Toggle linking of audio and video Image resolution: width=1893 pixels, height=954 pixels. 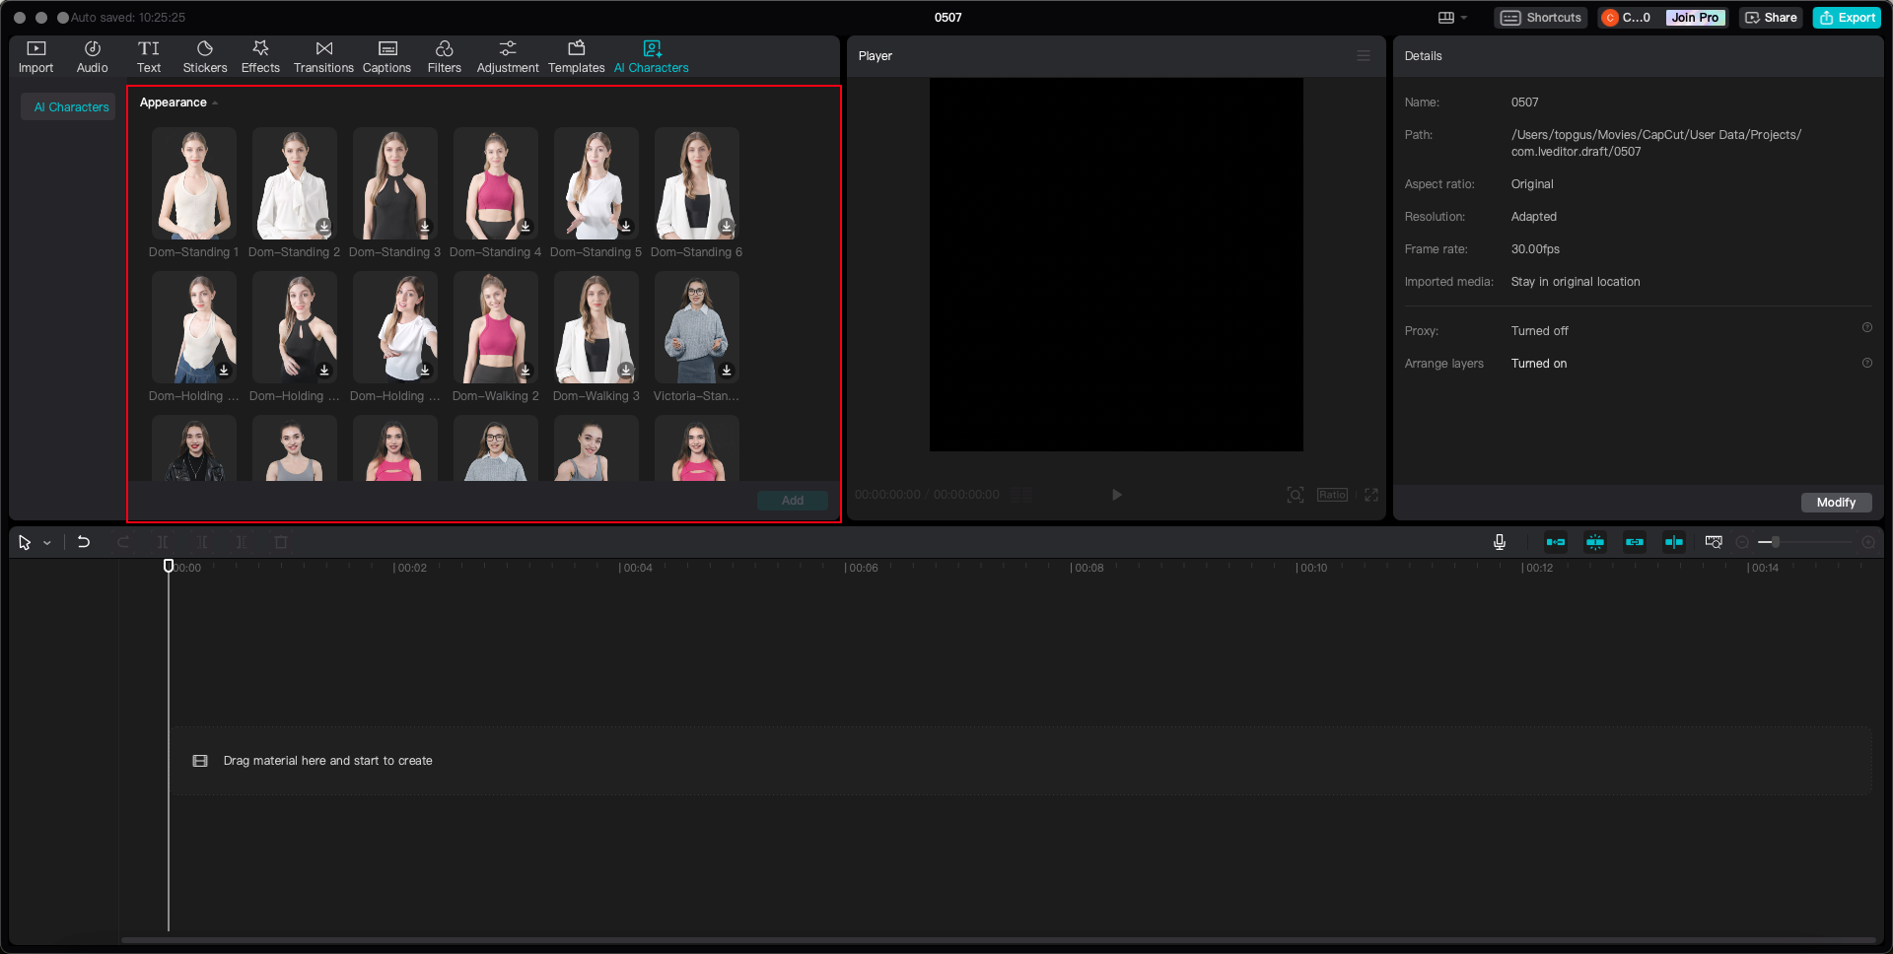point(1634,541)
